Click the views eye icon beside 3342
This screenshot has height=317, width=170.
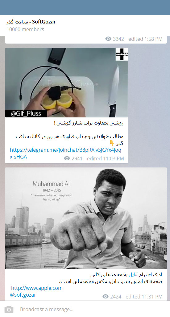pyautogui.click(x=108, y=39)
